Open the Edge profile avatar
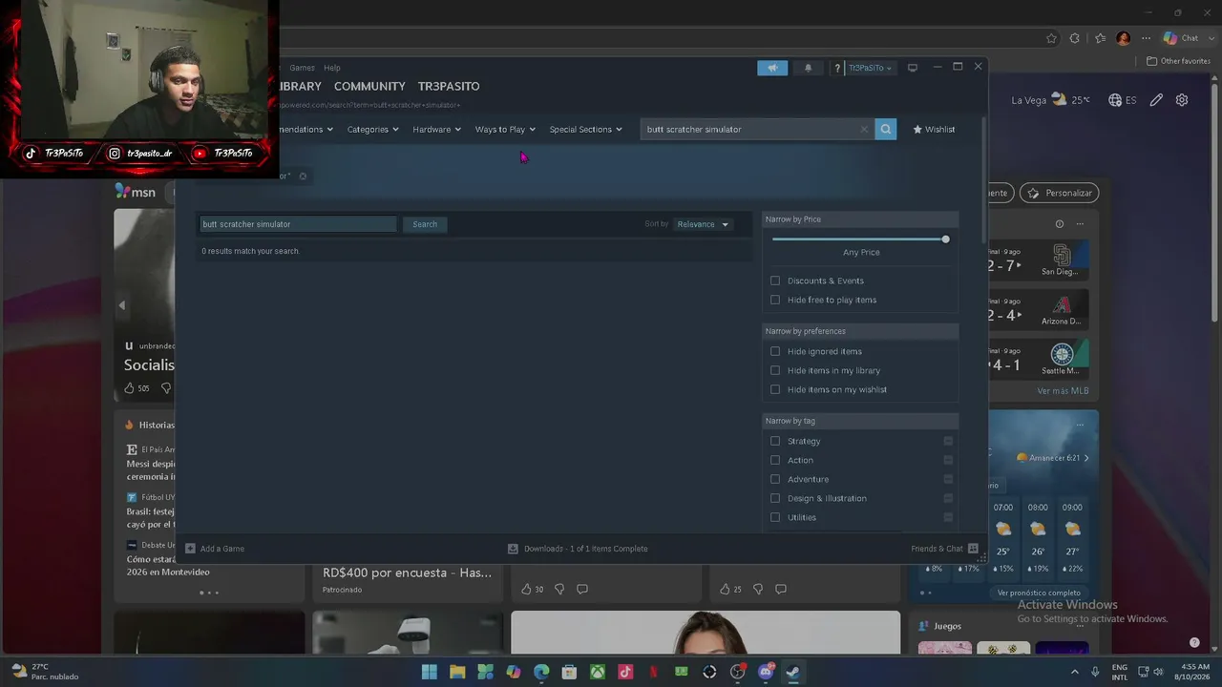Image resolution: width=1222 pixels, height=687 pixels. pos(1124,38)
